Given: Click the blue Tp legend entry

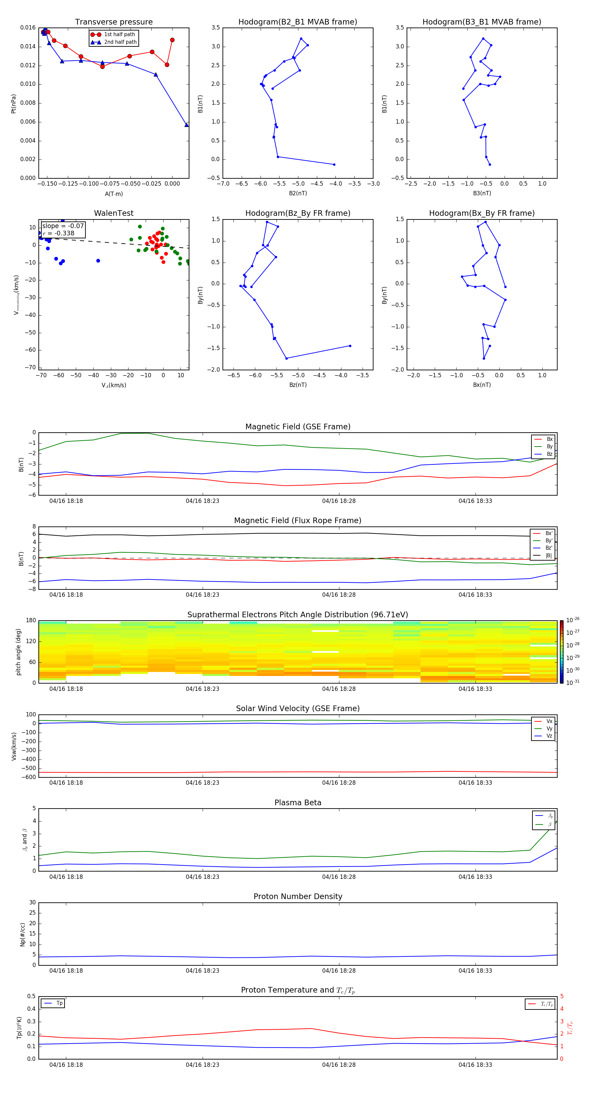Looking at the screenshot, I should coord(53,1003).
